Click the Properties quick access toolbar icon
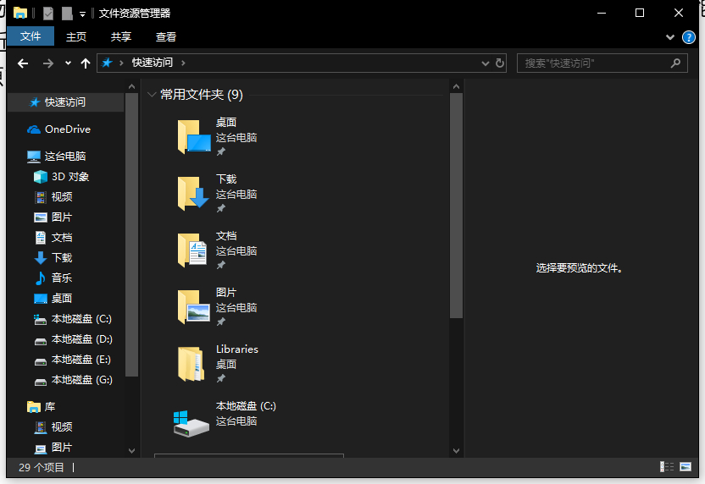 (48, 14)
